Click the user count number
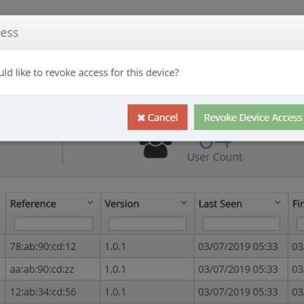This screenshot has width=304, height=304. [215, 144]
